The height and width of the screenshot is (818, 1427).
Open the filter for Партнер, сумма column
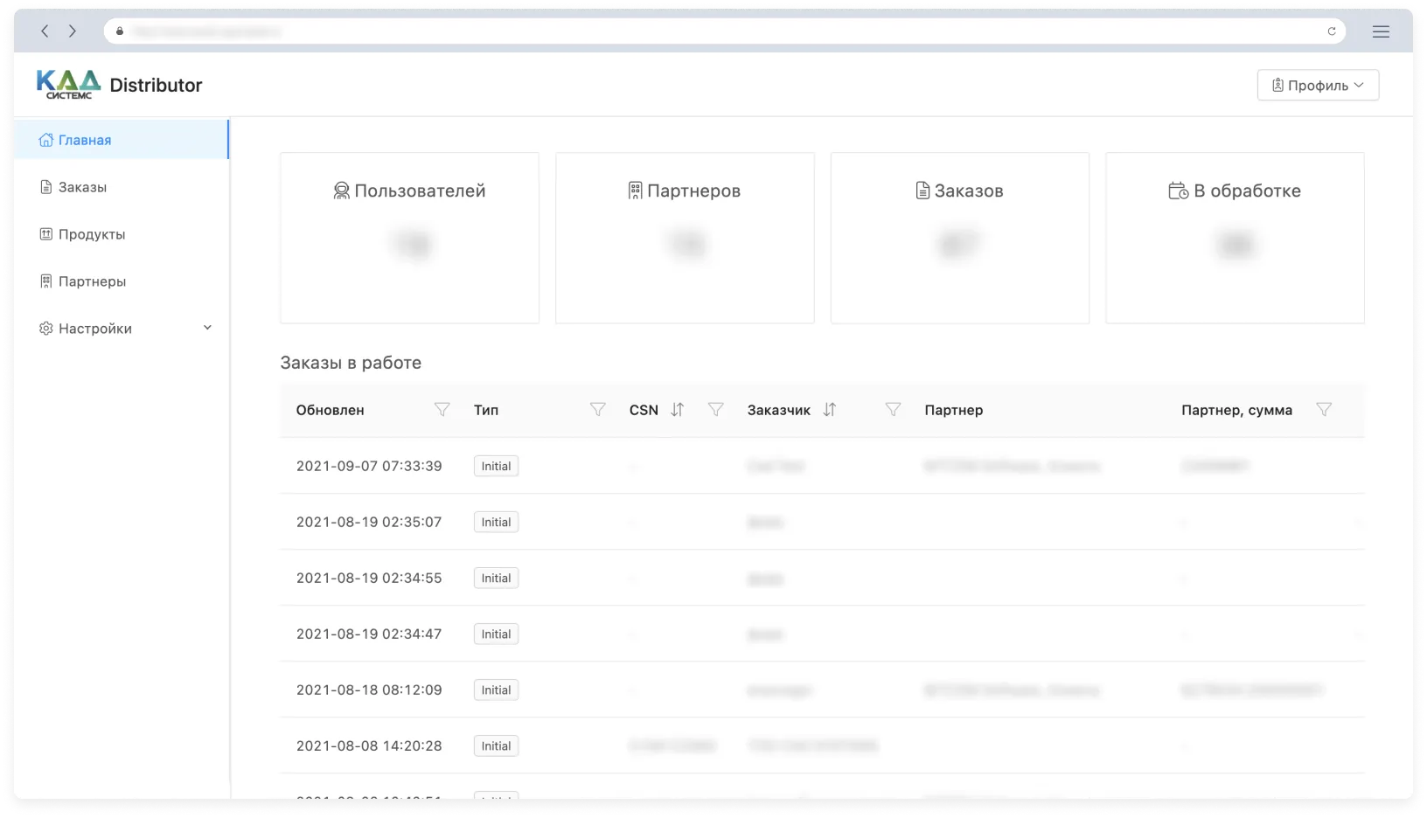point(1324,409)
